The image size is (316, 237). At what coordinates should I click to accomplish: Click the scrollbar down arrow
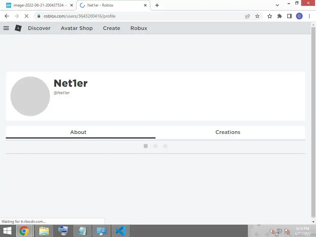(313, 222)
